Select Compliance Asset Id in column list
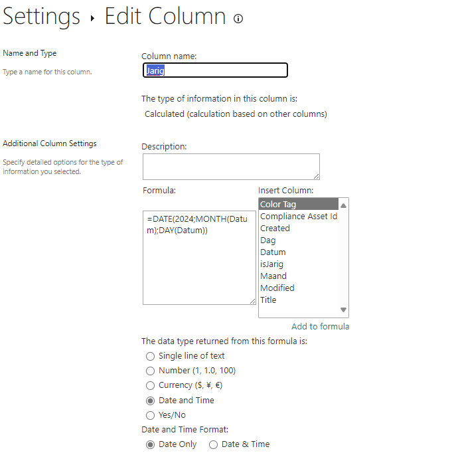 (x=298, y=217)
